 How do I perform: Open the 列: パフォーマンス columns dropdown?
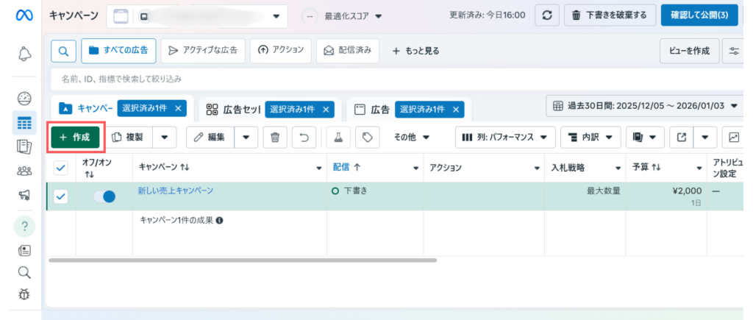[x=505, y=137]
